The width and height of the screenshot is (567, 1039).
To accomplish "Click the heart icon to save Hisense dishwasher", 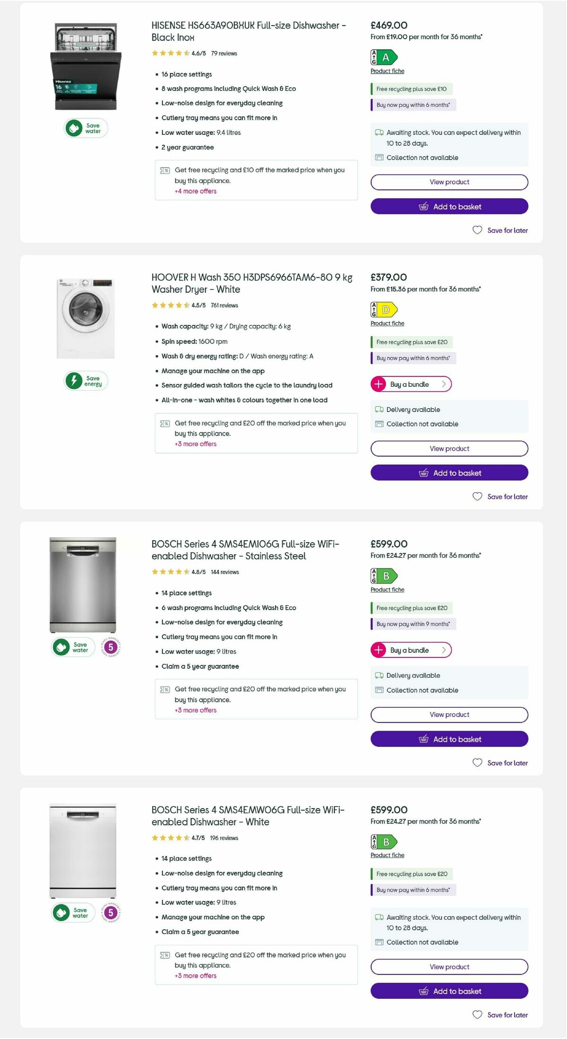I will click(x=477, y=230).
